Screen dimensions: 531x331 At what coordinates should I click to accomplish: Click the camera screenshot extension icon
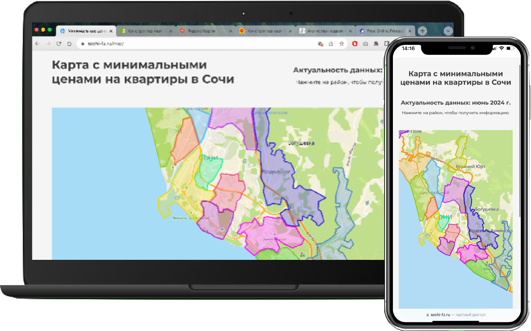click(365, 43)
